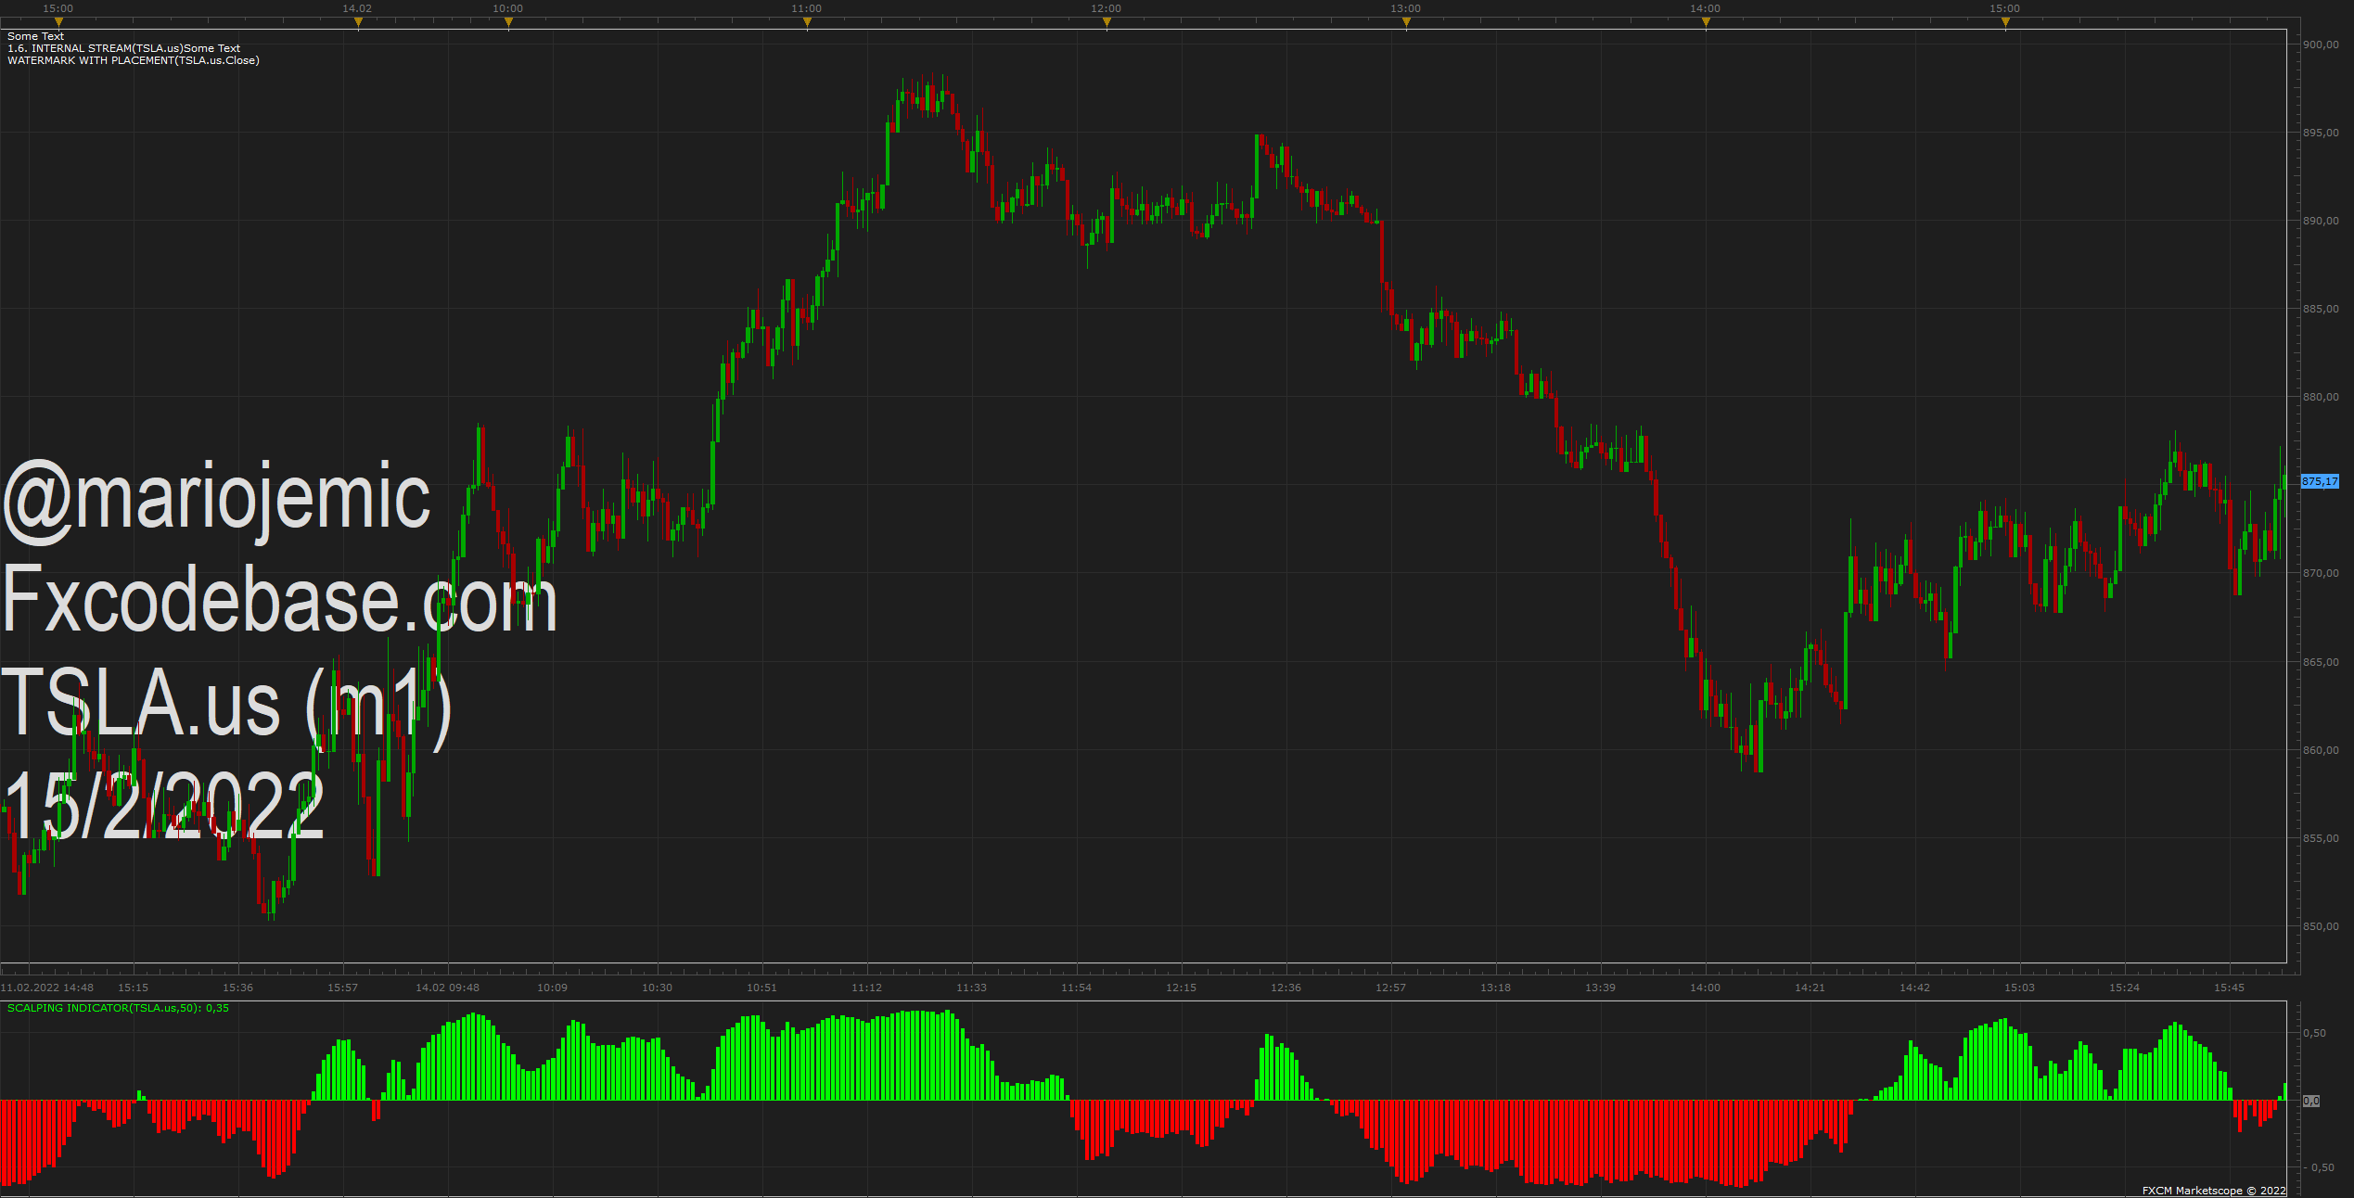Select the 10:51 time axis label
The image size is (2354, 1198).
(762, 988)
